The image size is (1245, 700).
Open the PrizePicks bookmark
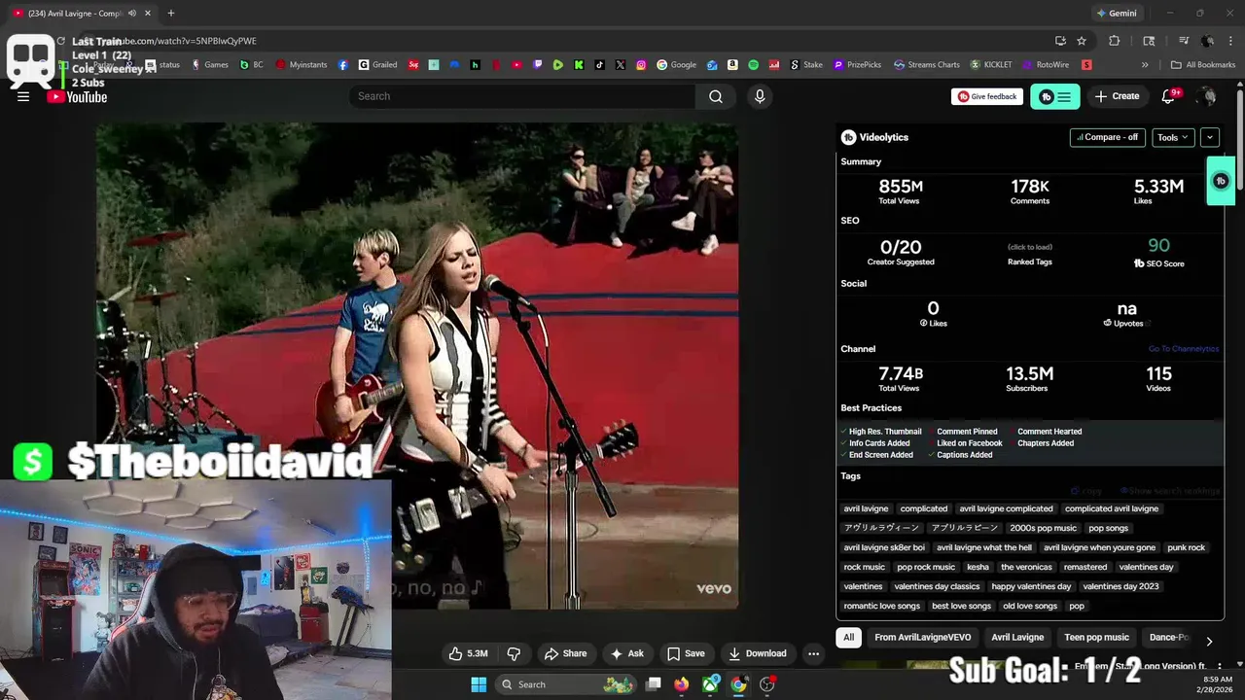(857, 65)
